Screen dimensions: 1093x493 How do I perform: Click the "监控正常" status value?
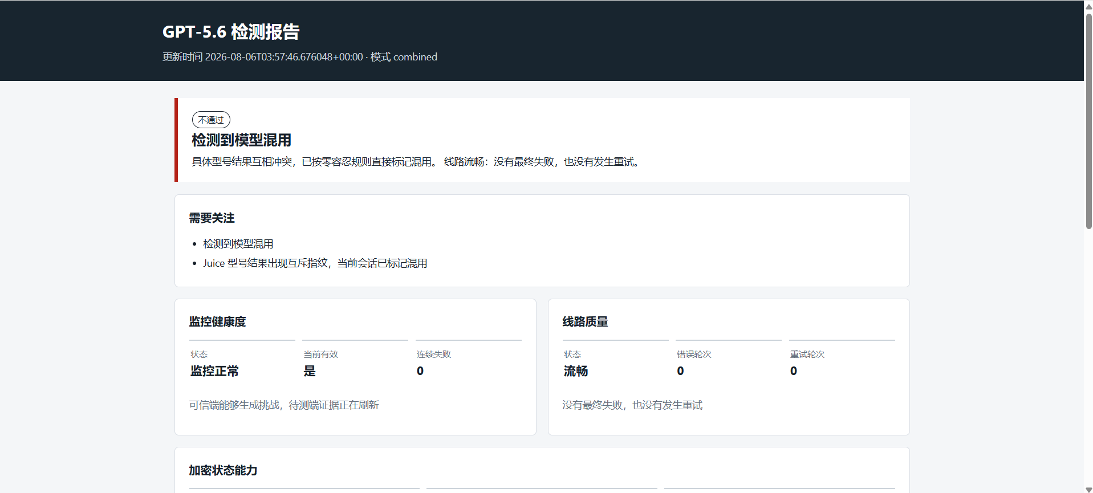tap(214, 371)
